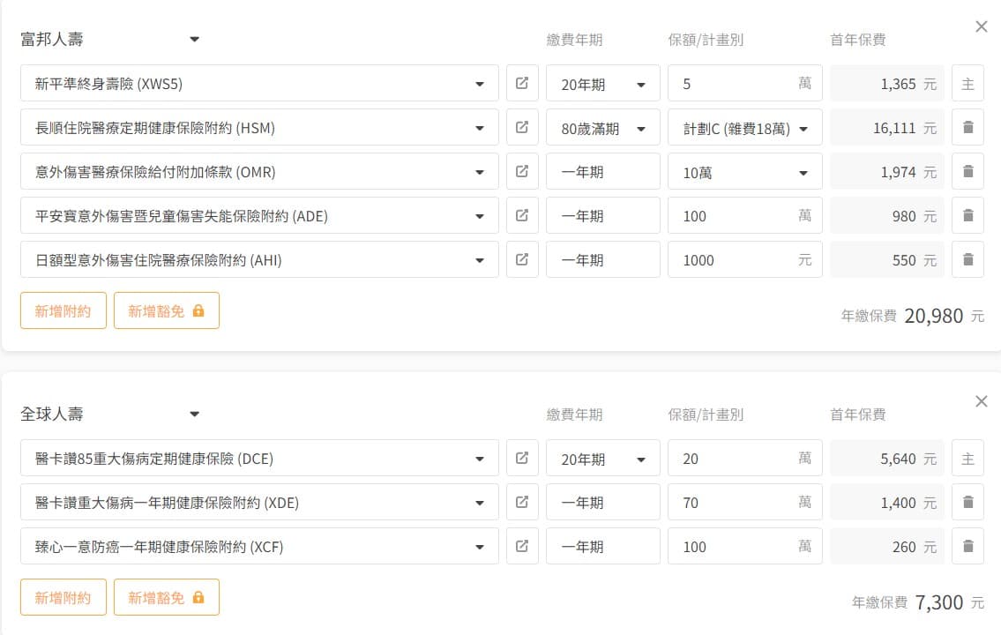The width and height of the screenshot is (1001, 635).
Task: Click 新增豁免 under 全球人壽
Action: 166,597
